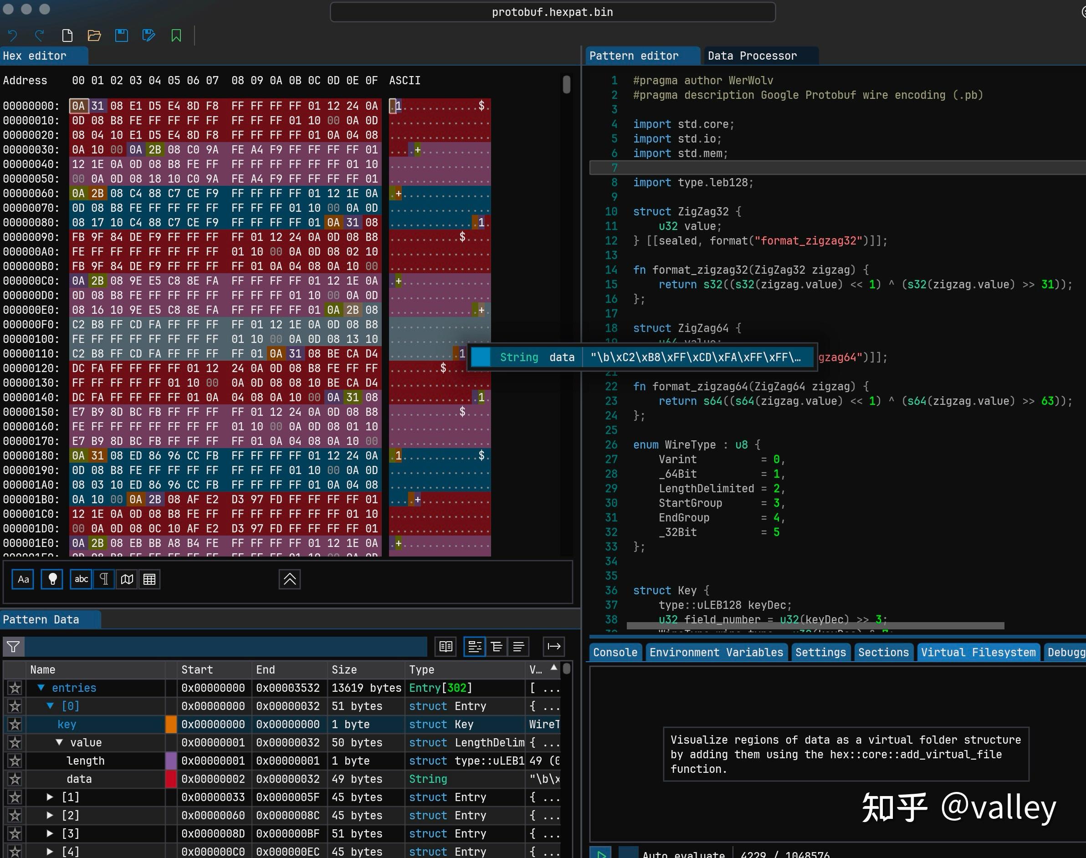Collapse the entries array node
This screenshot has height=858, width=1086.
[41, 688]
